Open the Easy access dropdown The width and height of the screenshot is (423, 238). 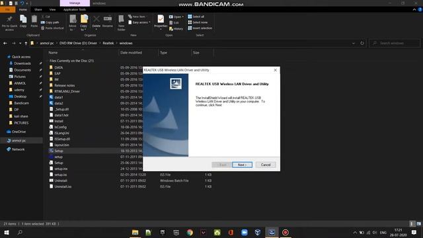click(x=139, y=22)
